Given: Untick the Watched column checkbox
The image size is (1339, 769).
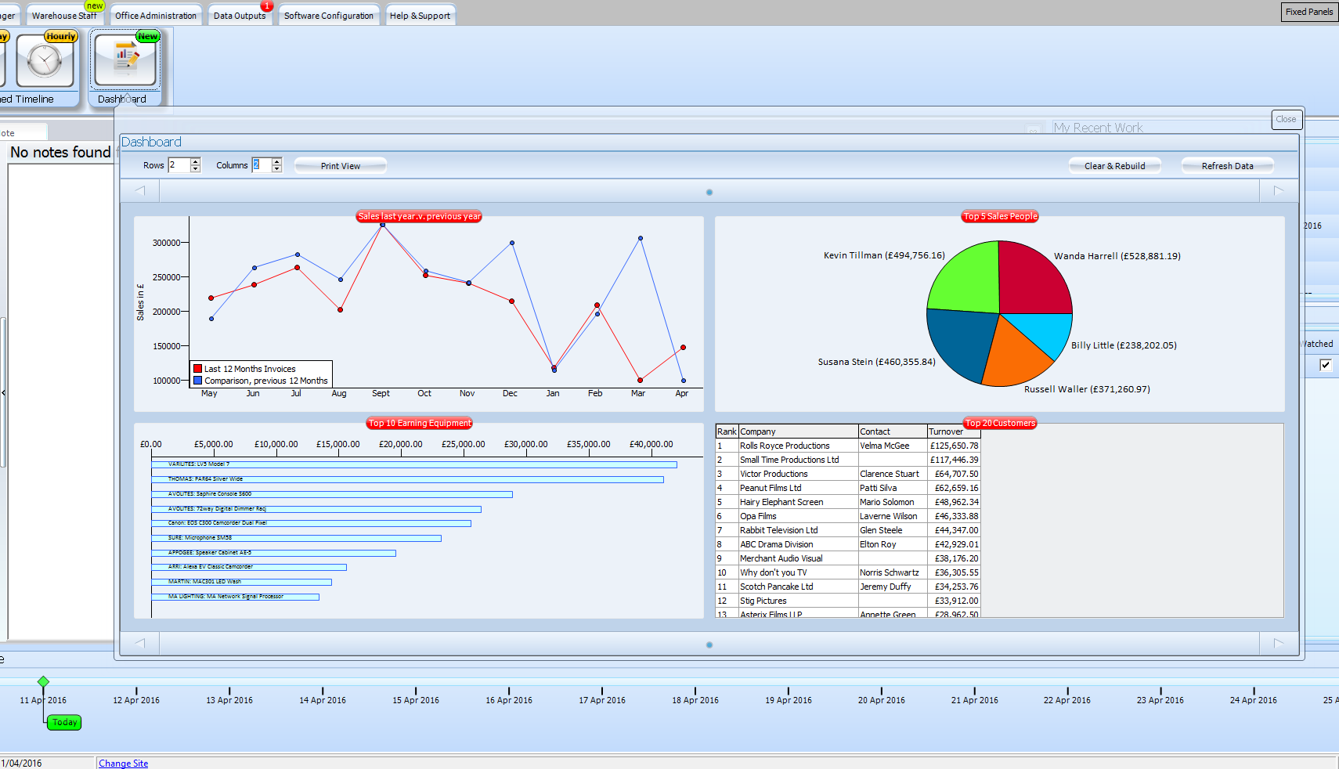Looking at the screenshot, I should 1325,365.
